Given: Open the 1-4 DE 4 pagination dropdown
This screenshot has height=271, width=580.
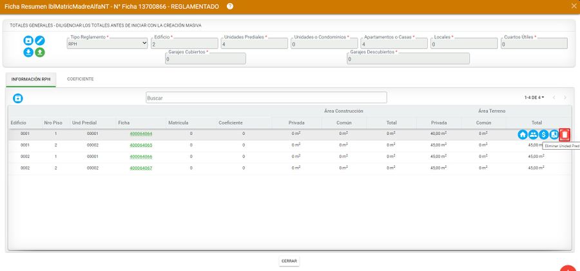Looking at the screenshot, I should pos(534,97).
